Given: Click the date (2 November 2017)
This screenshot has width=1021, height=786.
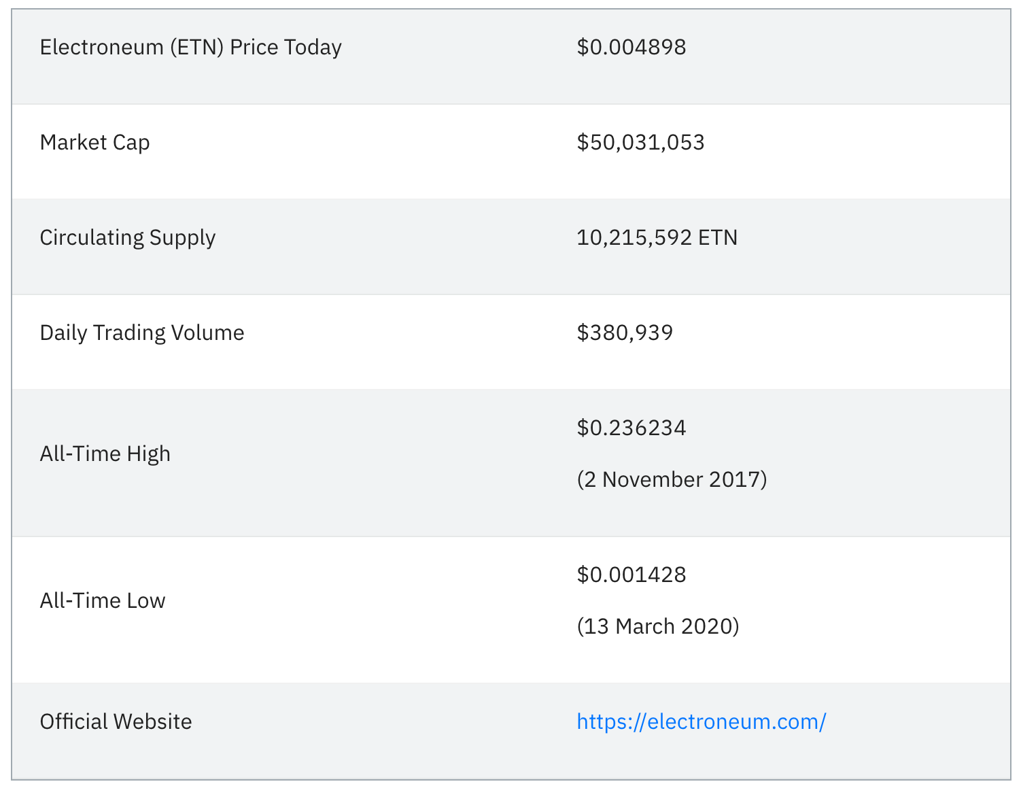Looking at the screenshot, I should click(x=672, y=479).
